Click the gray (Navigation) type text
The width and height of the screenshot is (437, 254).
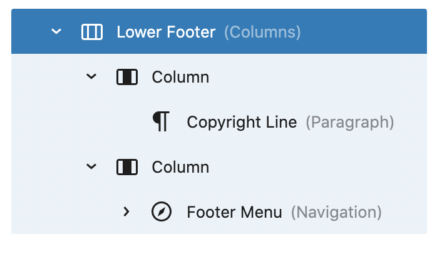[x=336, y=213]
